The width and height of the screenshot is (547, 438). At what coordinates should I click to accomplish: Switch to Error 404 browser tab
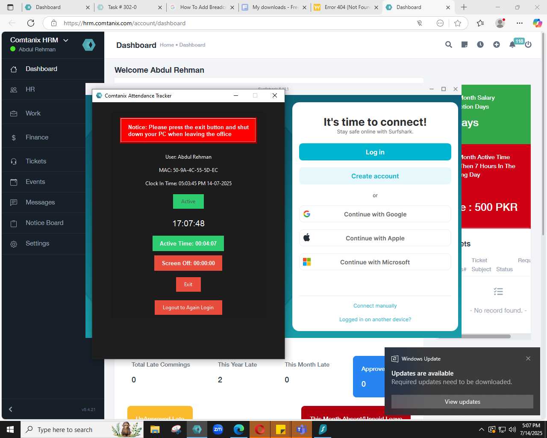pos(347,7)
